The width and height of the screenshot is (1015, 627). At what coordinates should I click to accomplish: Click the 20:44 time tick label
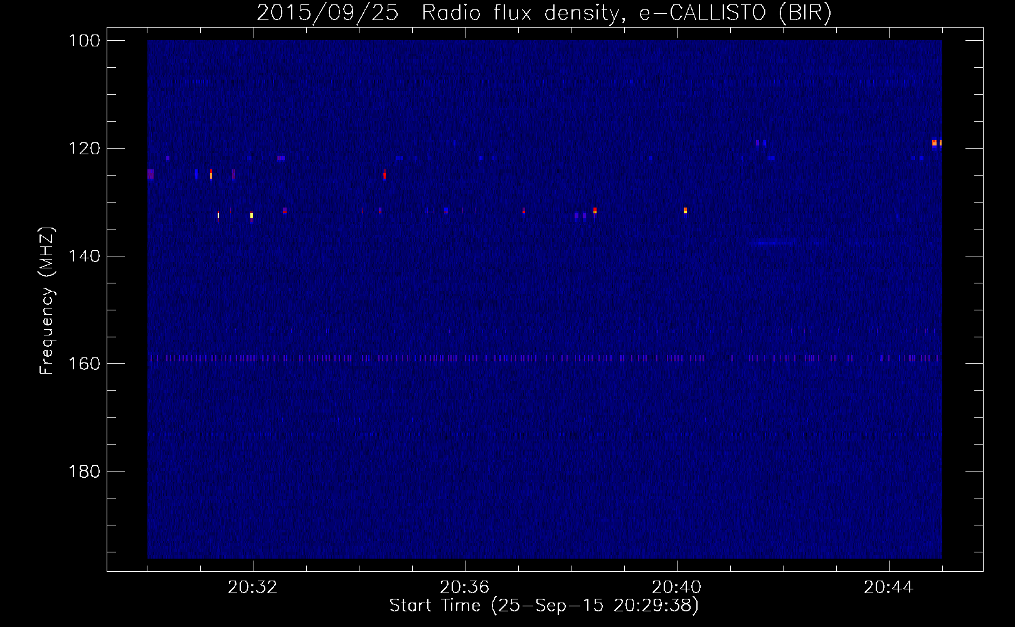point(889,587)
